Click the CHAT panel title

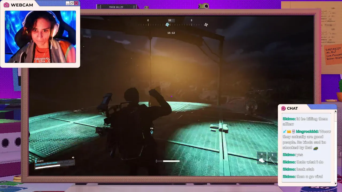point(292,108)
